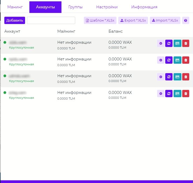193x183 pixels.
Task: Open the card/wallet icon in fourth account row
Action: pyautogui.click(x=177, y=94)
